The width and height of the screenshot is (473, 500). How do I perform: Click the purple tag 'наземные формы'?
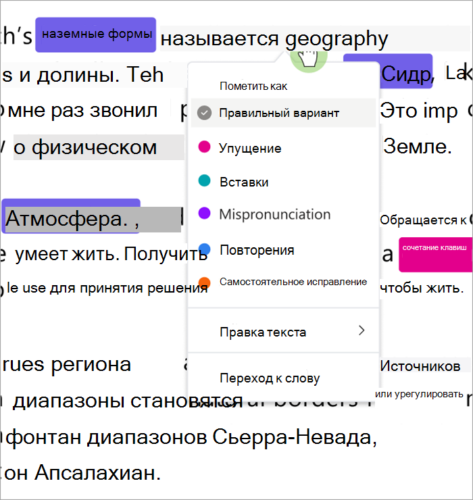96,34
